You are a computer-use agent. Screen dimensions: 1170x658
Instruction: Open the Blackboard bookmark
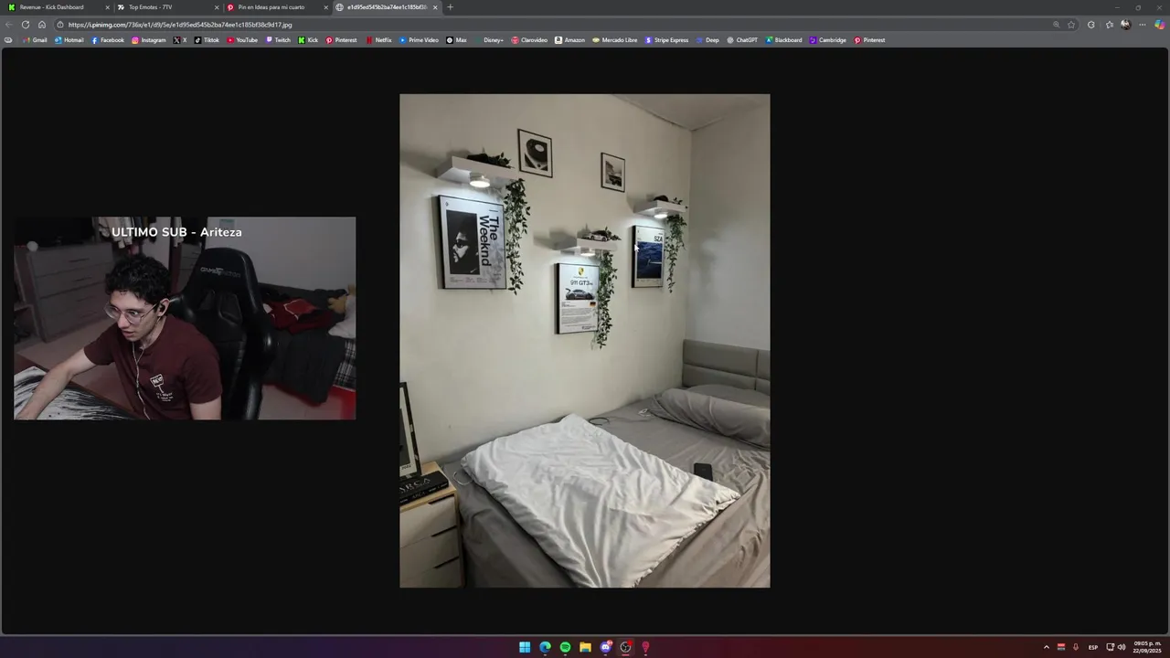pyautogui.click(x=783, y=40)
